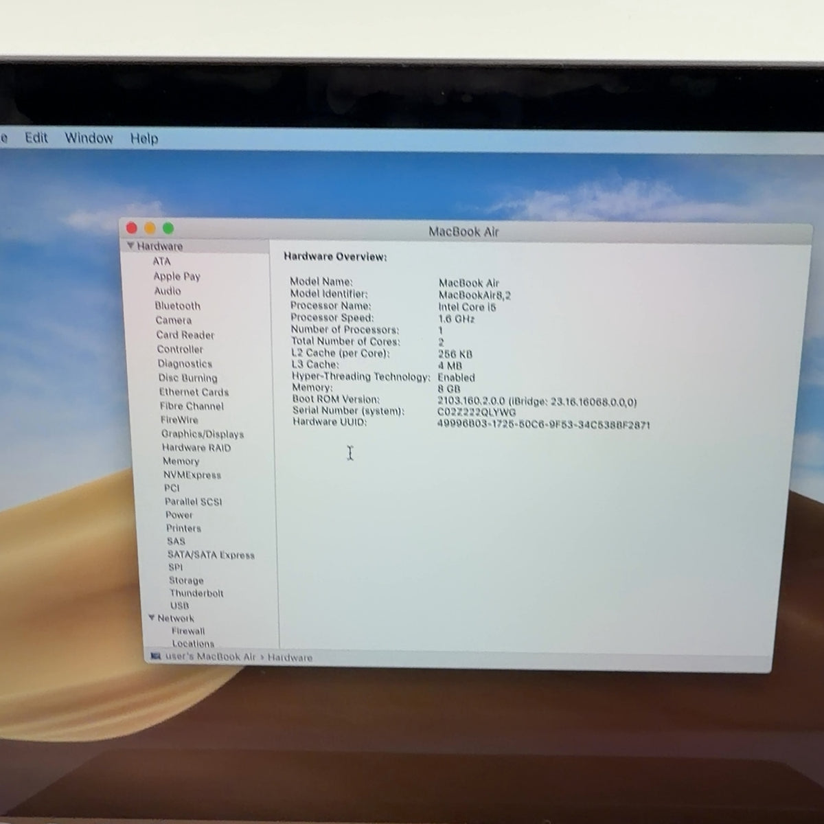The width and height of the screenshot is (824, 824).
Task: Select Controller in the sidebar
Action: 180,349
